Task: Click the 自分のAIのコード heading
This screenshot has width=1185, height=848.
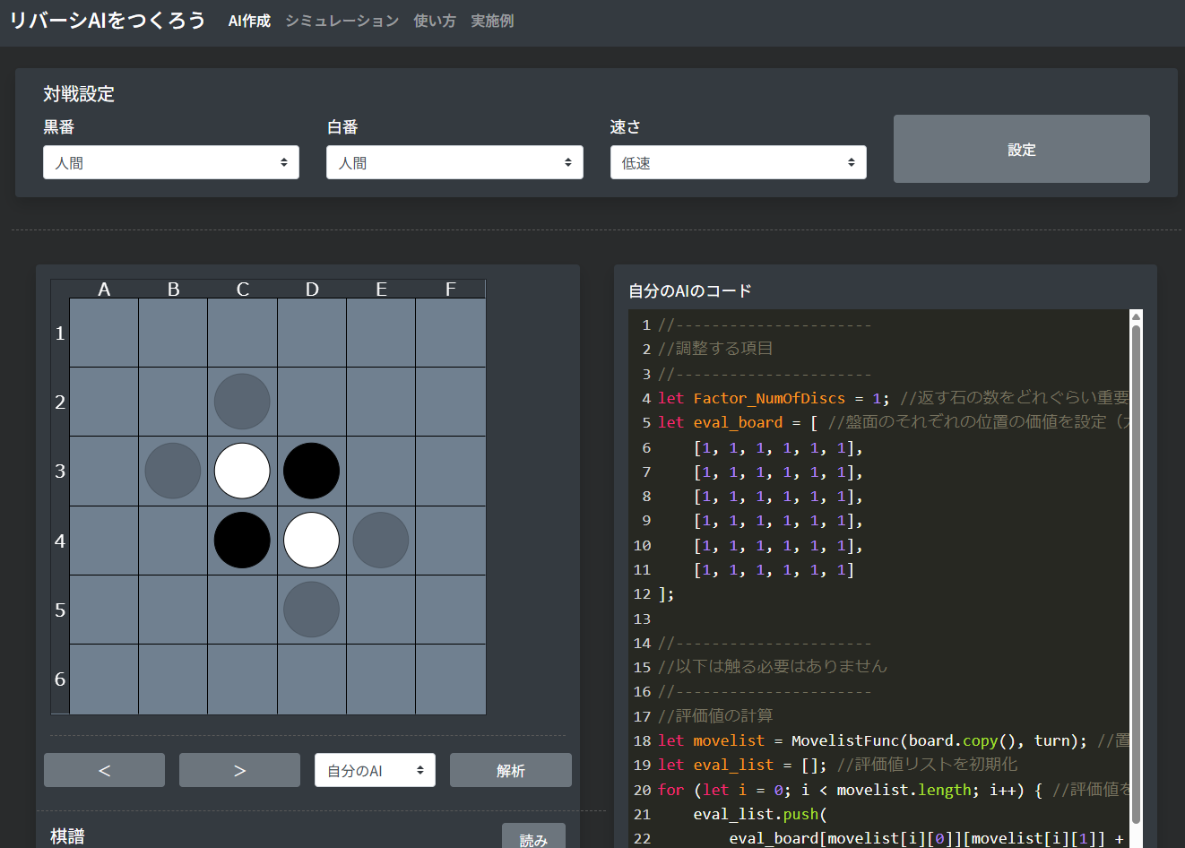Action: pos(690,290)
